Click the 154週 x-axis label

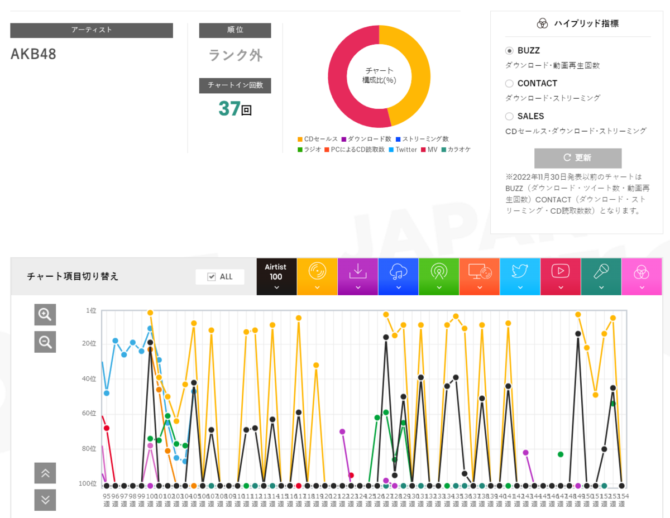tap(621, 500)
